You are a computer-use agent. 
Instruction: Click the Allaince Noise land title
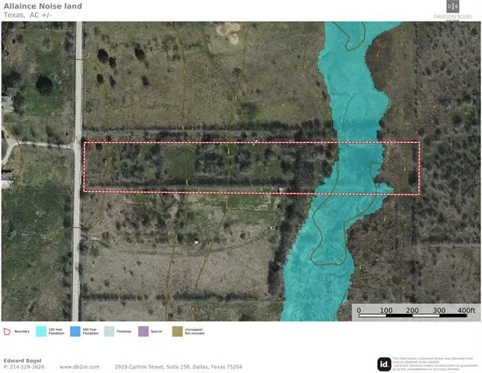click(42, 5)
